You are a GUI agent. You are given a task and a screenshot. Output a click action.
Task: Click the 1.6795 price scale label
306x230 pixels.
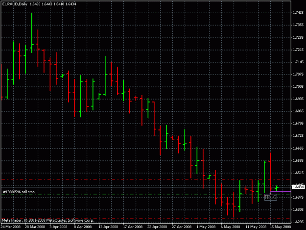pos(298,124)
